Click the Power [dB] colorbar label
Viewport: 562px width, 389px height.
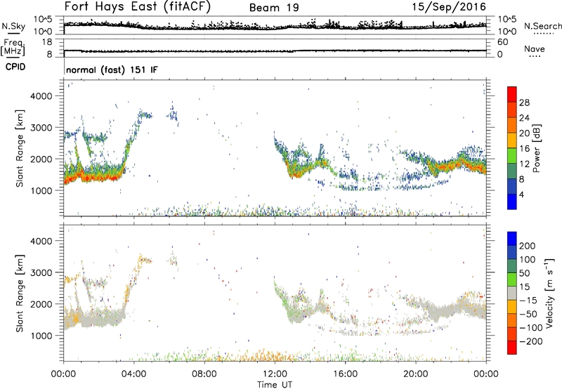pyautogui.click(x=536, y=148)
